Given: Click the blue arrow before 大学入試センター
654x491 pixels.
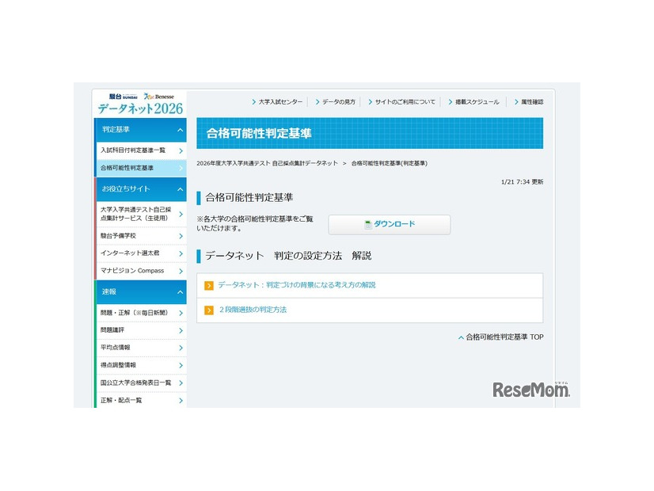Looking at the screenshot, I should tap(253, 101).
